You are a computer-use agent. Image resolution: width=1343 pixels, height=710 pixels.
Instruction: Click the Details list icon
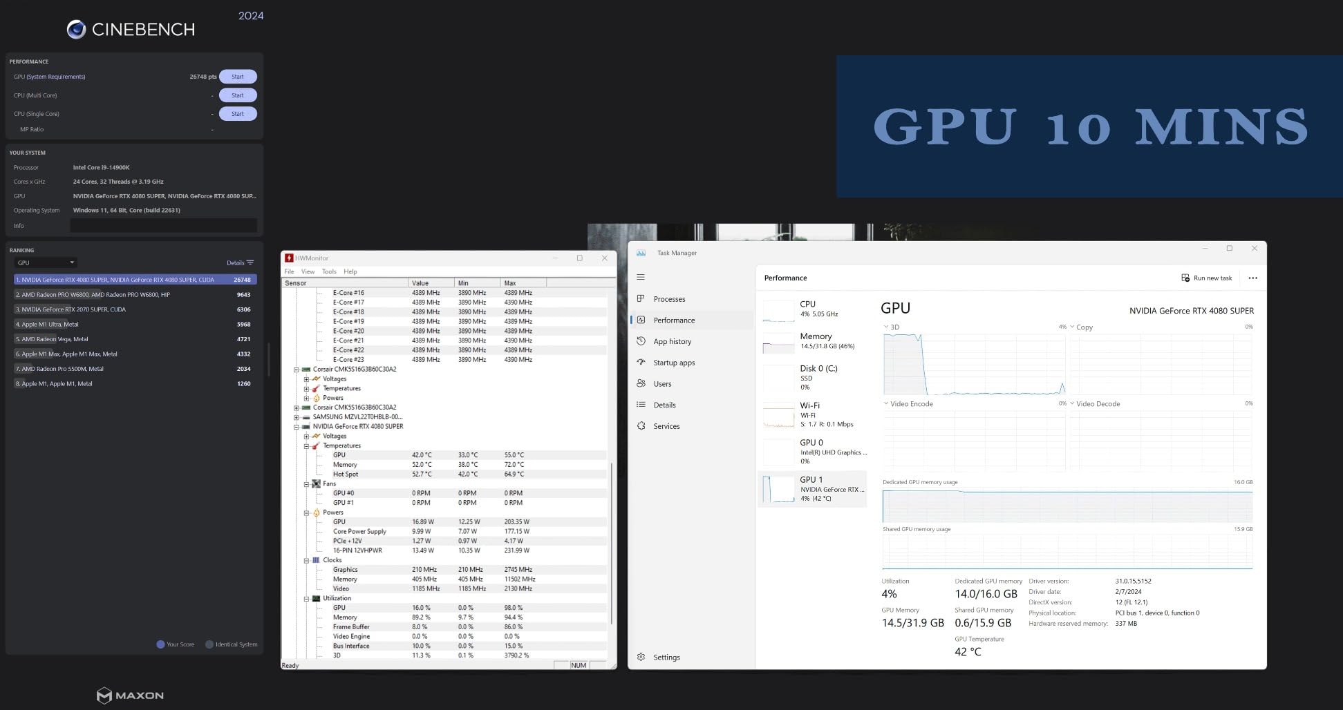(641, 405)
